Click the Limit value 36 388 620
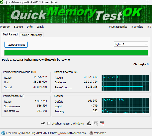 point(40,82)
